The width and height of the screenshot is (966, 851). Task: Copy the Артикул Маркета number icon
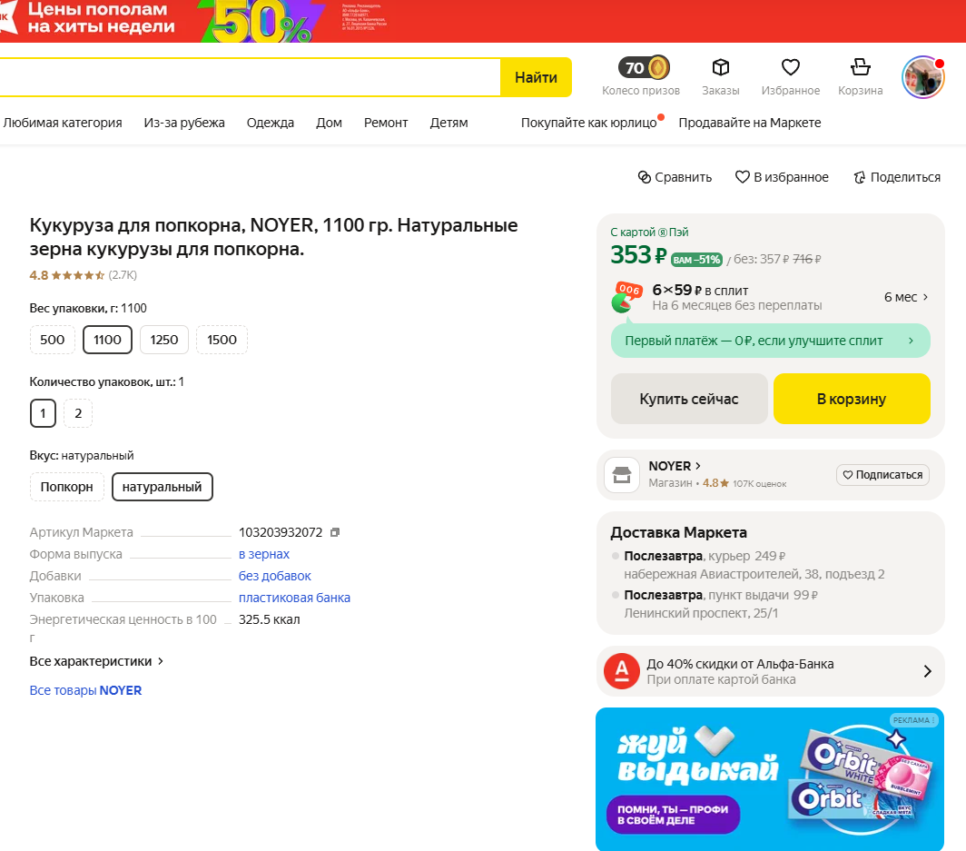pos(335,532)
